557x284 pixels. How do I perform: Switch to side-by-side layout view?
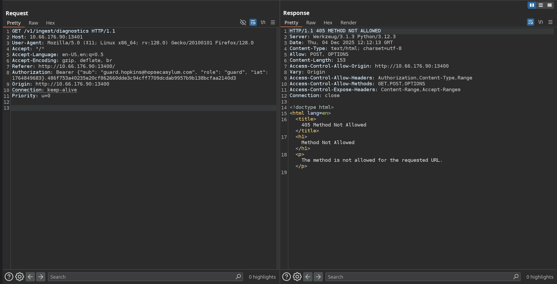tap(532, 5)
